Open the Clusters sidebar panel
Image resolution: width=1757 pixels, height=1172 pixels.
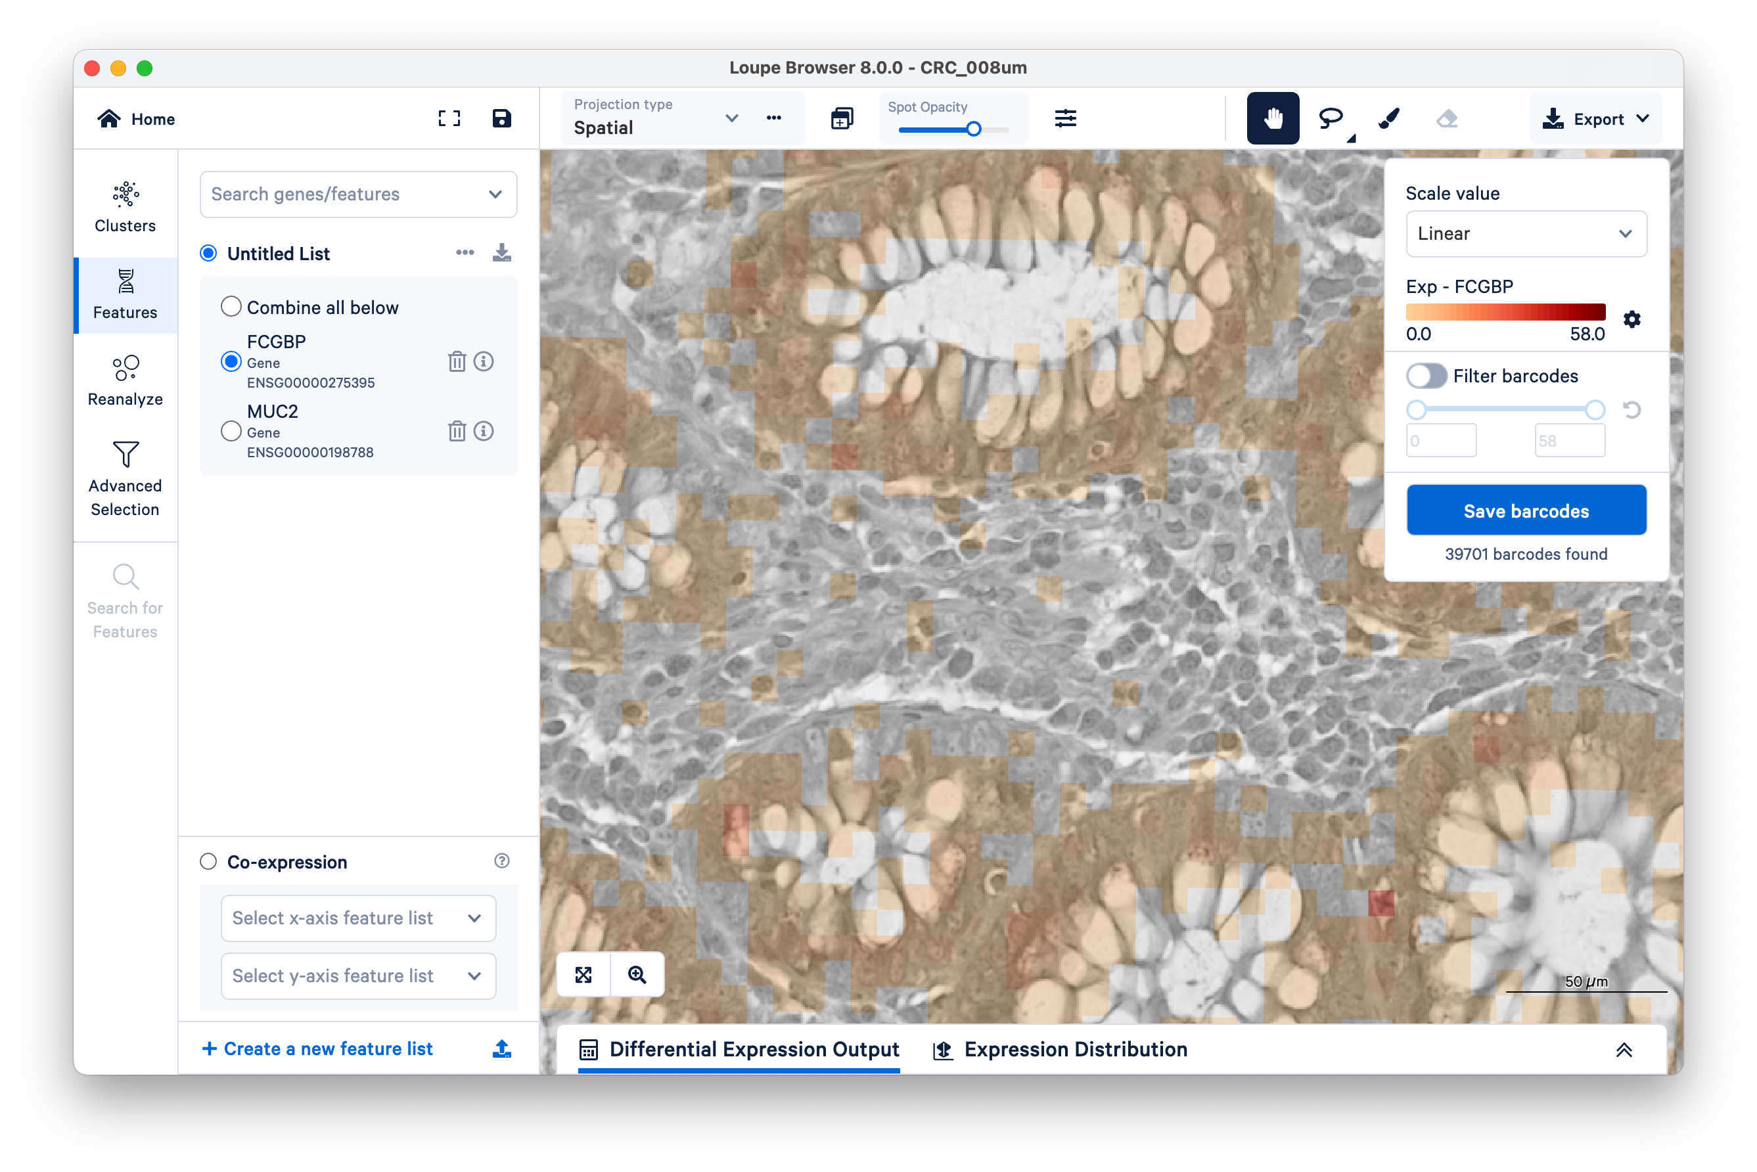(126, 207)
